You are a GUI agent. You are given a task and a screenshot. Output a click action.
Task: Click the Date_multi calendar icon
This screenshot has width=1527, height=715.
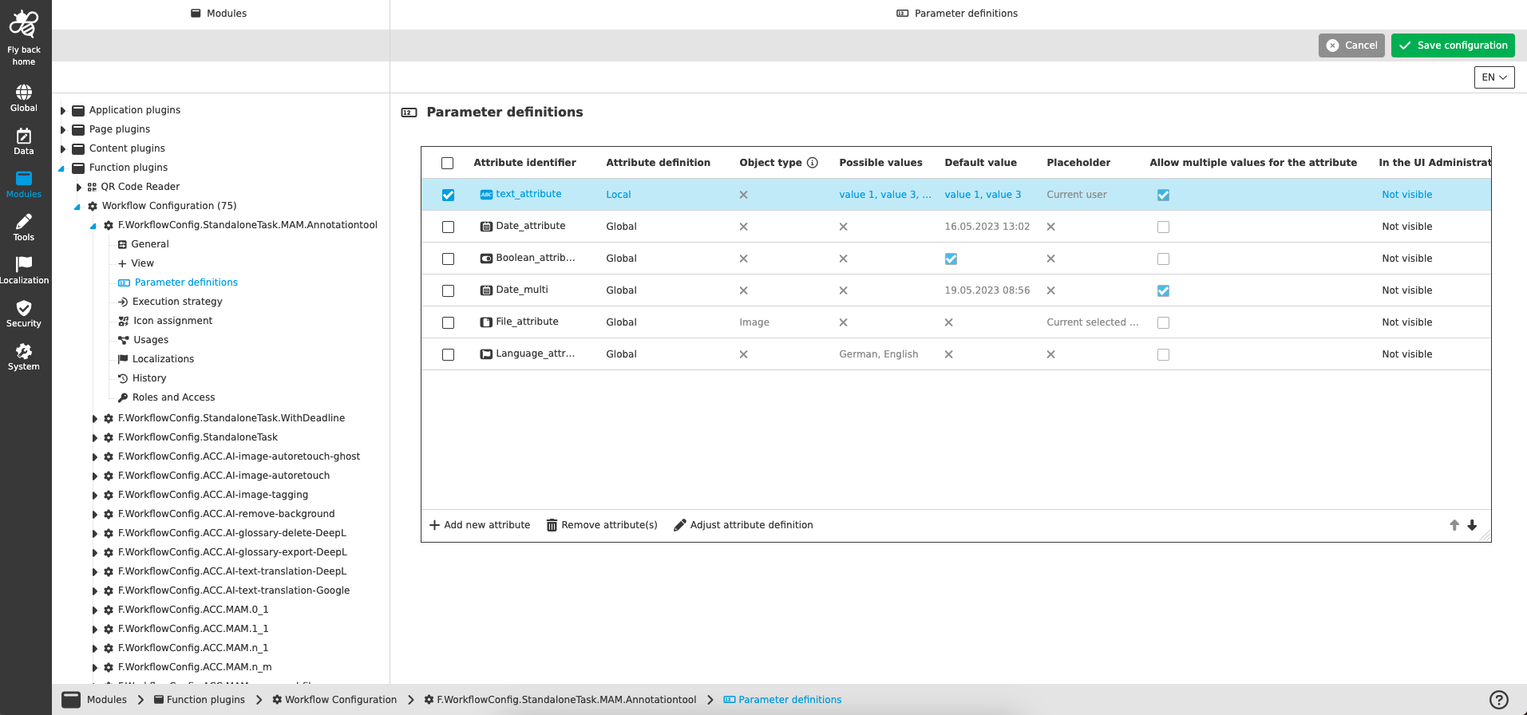[486, 290]
